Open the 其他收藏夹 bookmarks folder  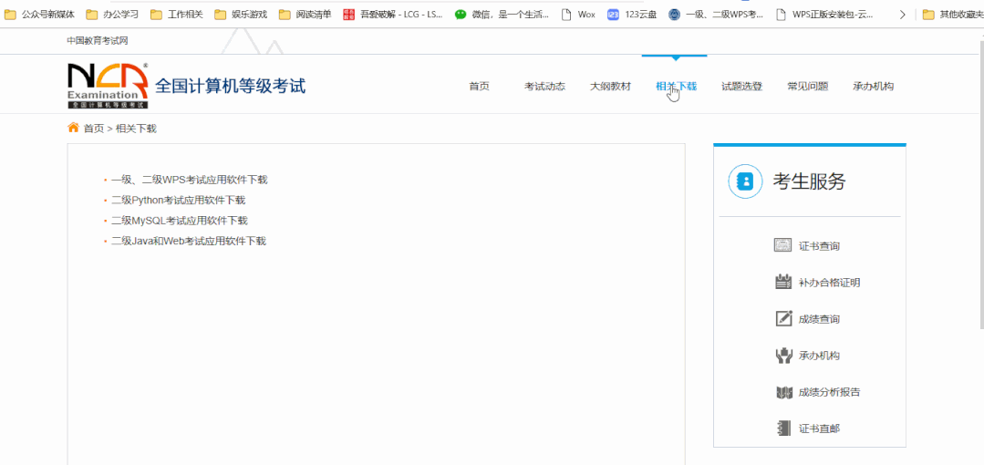coord(953,15)
